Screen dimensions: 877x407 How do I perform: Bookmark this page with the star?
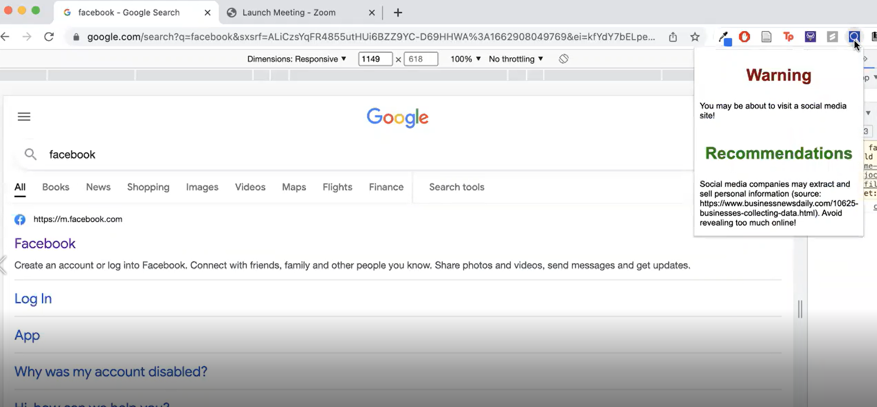click(695, 37)
